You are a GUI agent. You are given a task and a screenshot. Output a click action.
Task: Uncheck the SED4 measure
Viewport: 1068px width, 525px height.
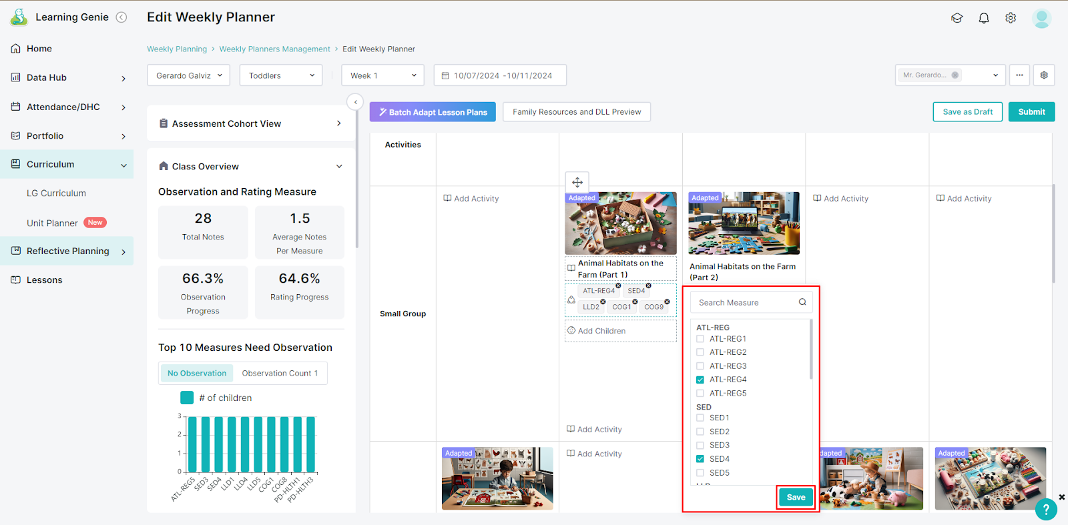coord(700,459)
